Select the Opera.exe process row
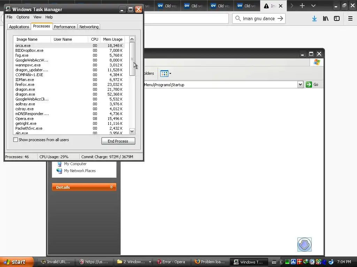 pyautogui.click(x=69, y=119)
